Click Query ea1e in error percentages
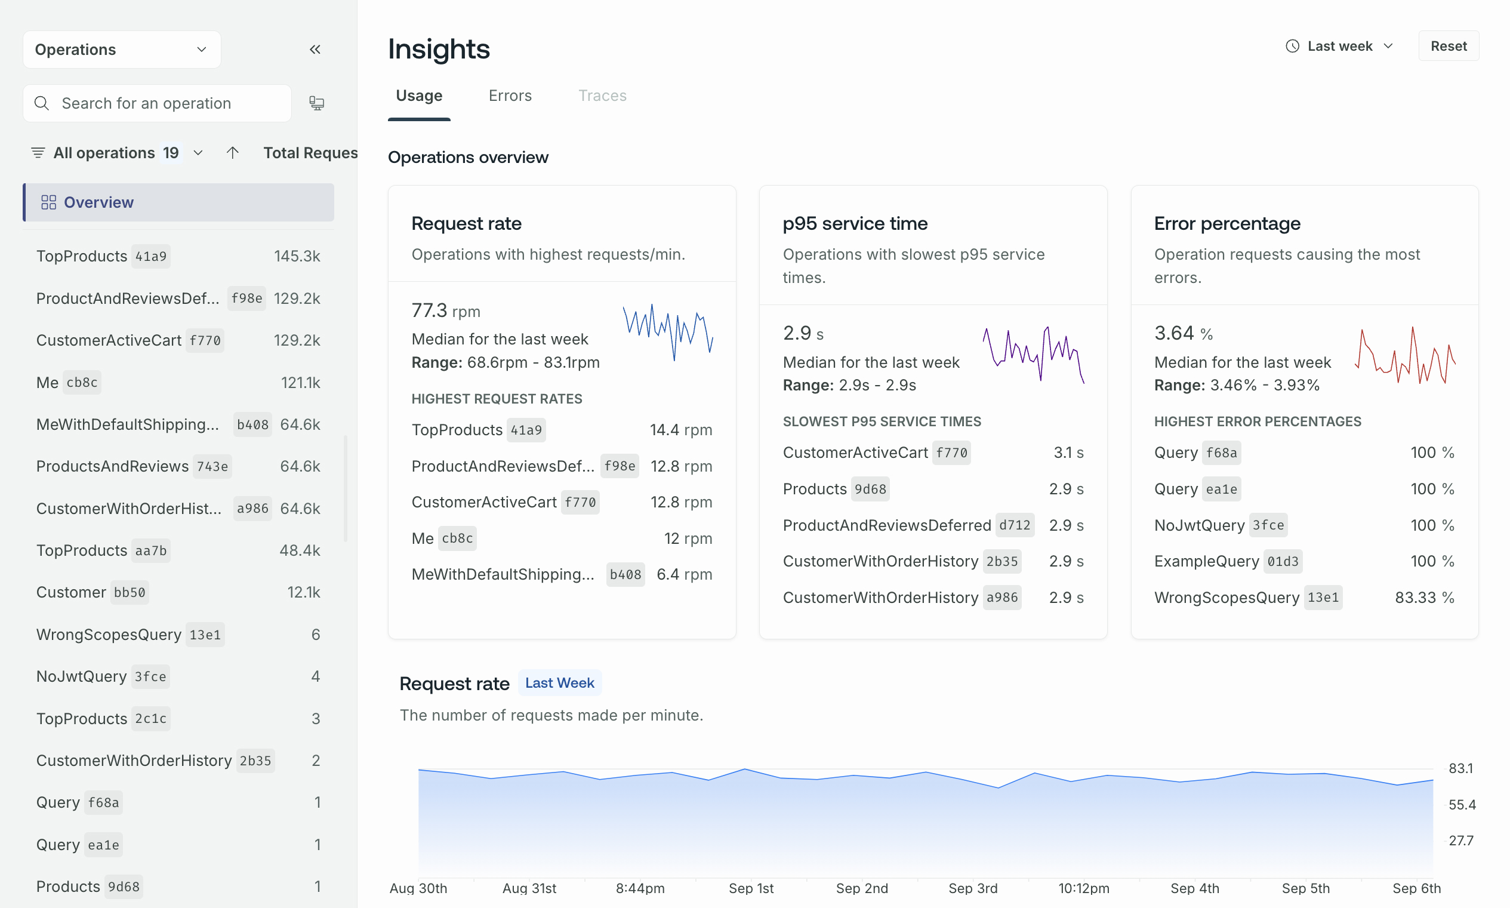Viewport: 1510px width, 908px height. (1304, 489)
